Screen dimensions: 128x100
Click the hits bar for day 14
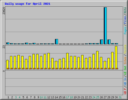(x=56, y=41)
